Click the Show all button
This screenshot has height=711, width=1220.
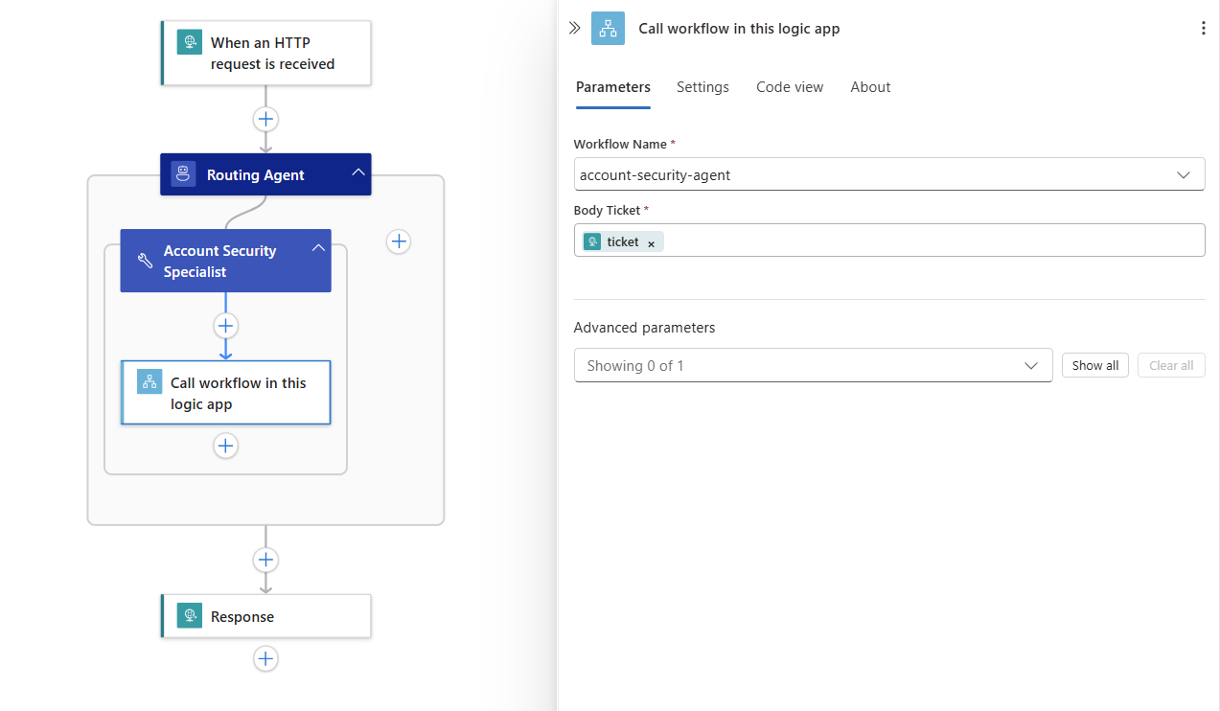pyautogui.click(x=1094, y=365)
